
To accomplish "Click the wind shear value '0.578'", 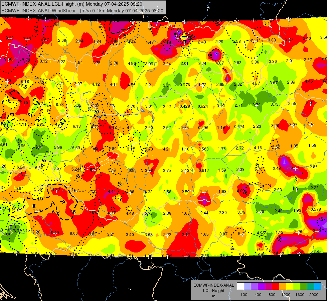I will [x=316, y=209].
